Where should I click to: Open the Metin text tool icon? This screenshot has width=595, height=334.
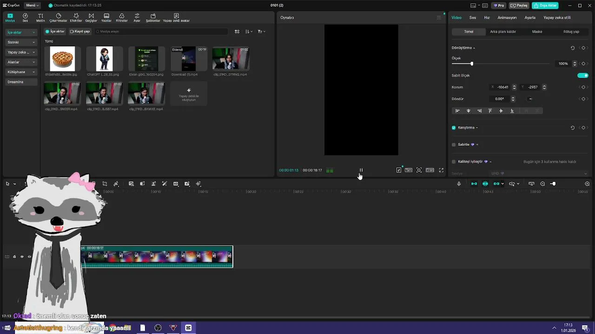tap(40, 18)
